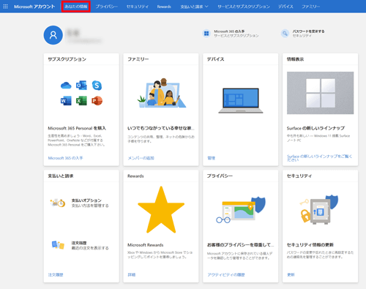Click the ファミリー card heading
This screenshot has height=289, width=366.
pyautogui.click(x=138, y=59)
